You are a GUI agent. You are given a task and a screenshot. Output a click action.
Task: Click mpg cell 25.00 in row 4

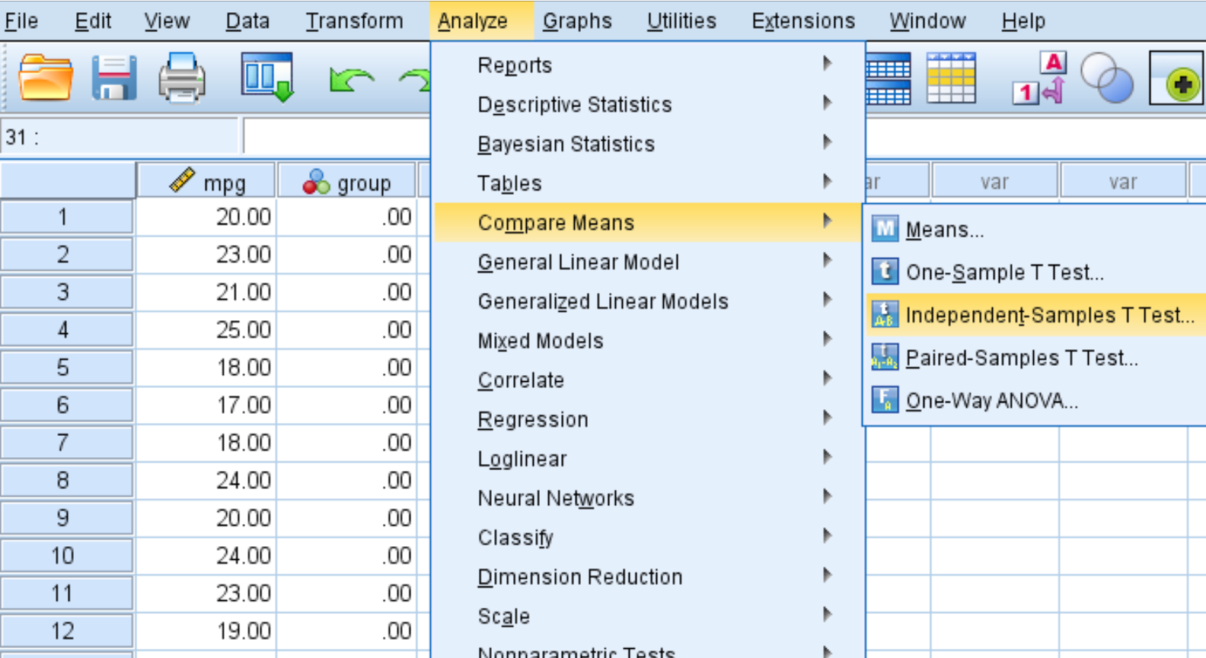pyautogui.click(x=206, y=329)
